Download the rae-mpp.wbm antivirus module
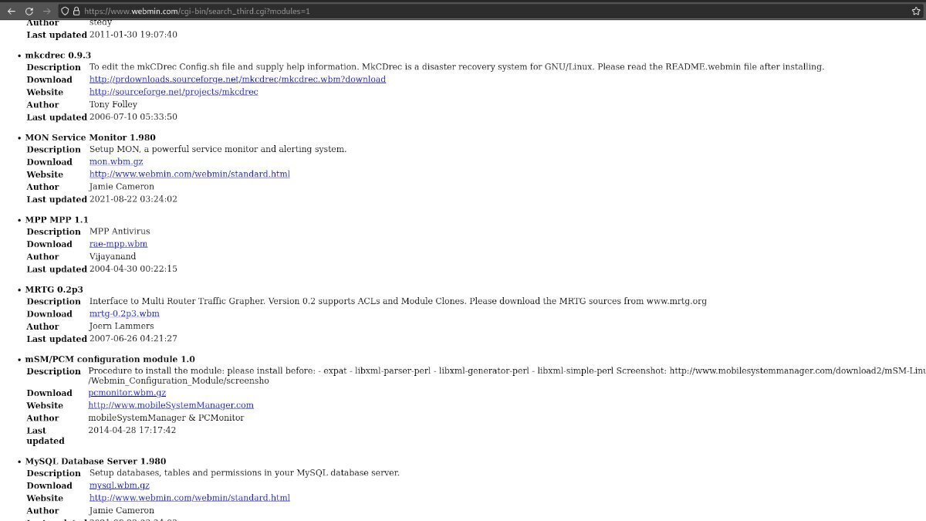Image resolution: width=926 pixels, height=521 pixels. [118, 243]
